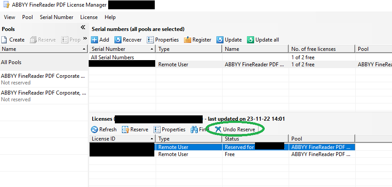Click the Update all button label
This screenshot has height=187, width=392.
click(x=267, y=40)
